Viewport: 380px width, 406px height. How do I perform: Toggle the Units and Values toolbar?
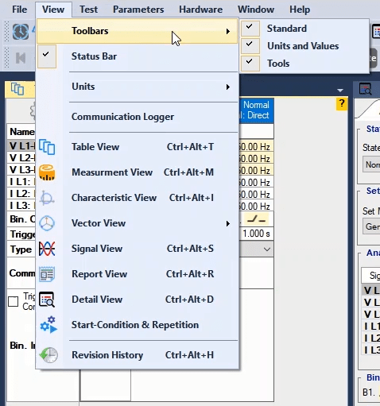(x=250, y=46)
